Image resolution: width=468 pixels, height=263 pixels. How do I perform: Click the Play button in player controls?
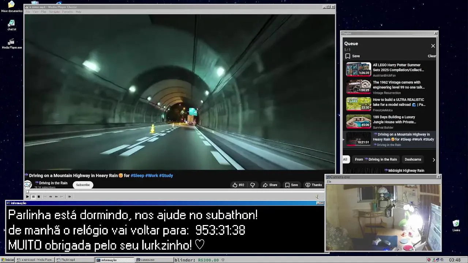[27, 197]
